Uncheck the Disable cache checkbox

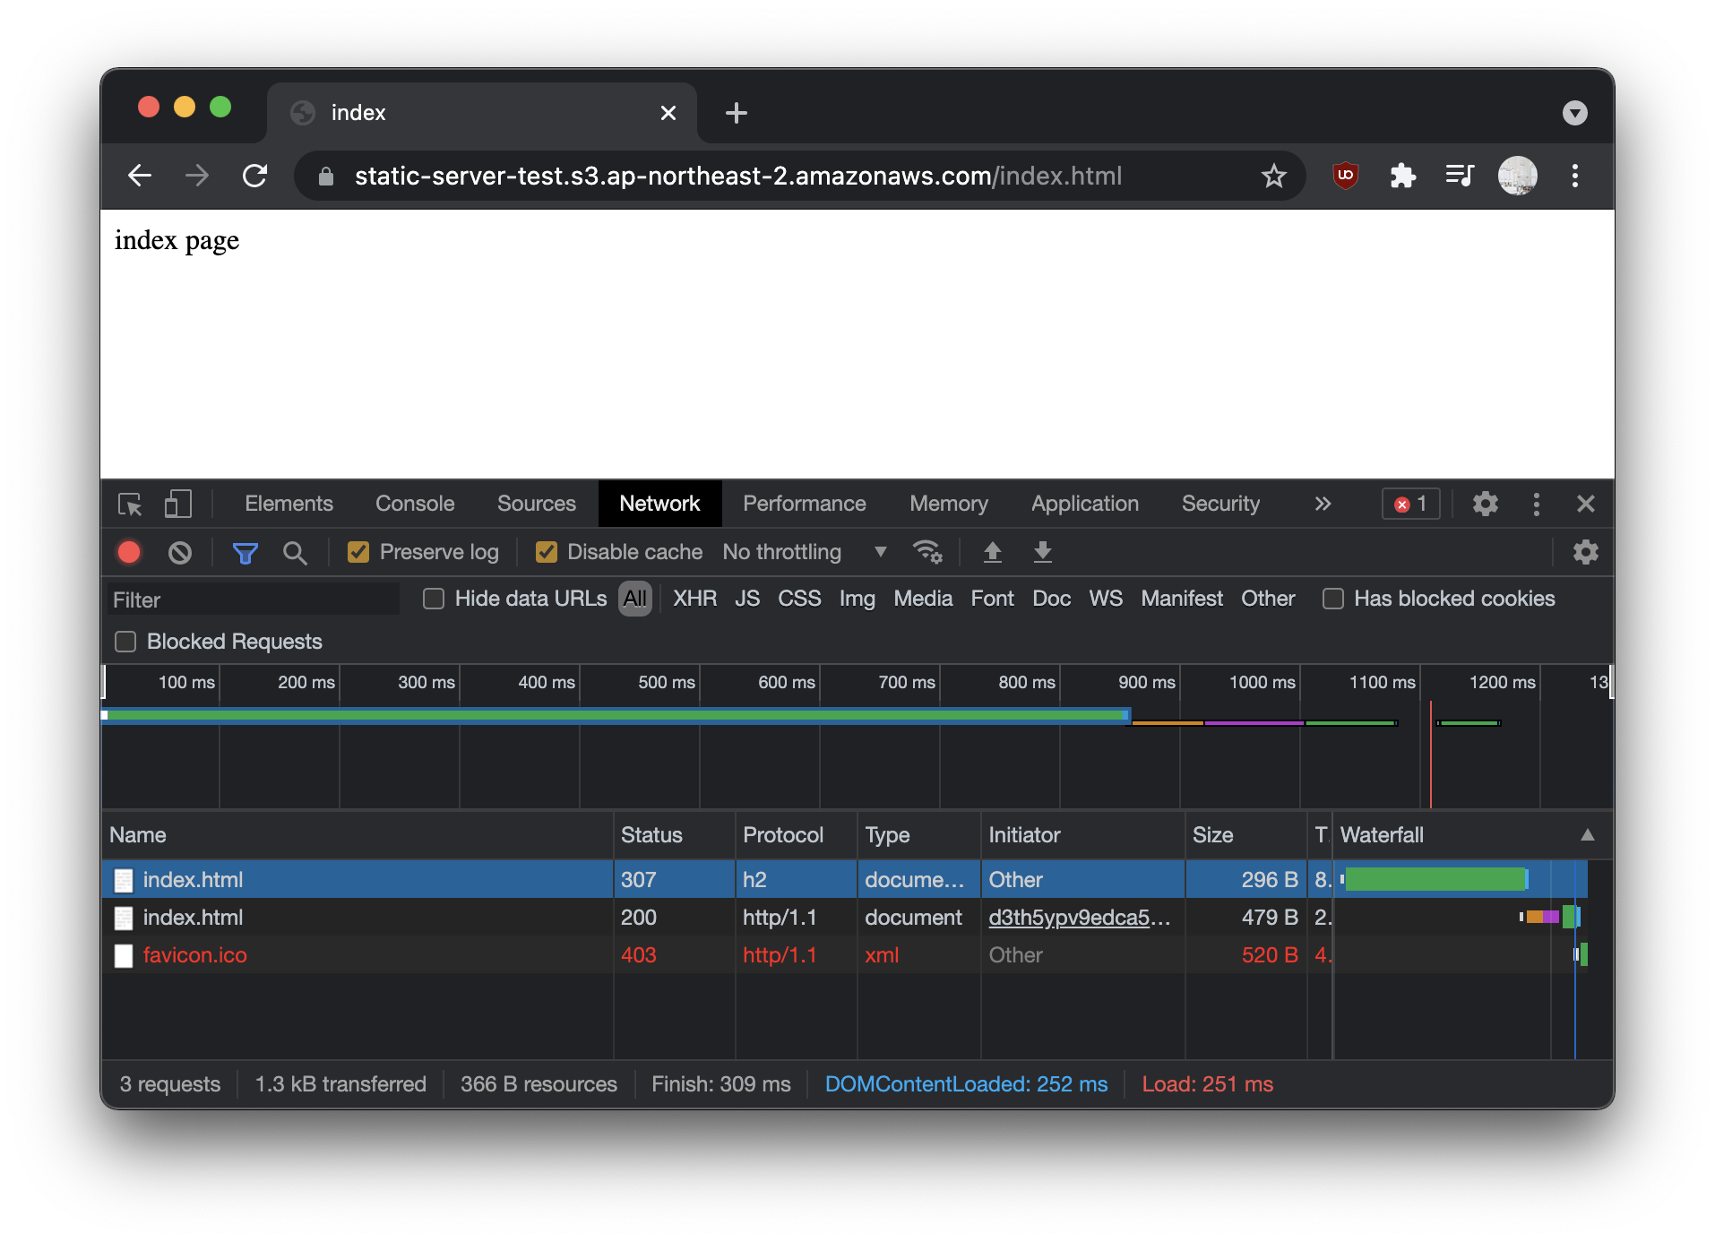pos(546,552)
